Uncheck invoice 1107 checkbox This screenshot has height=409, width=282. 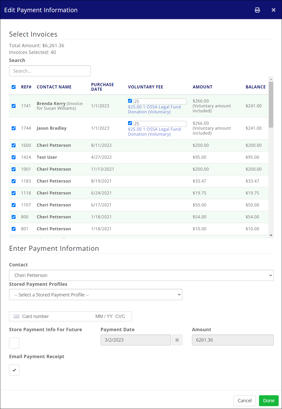coord(14,205)
